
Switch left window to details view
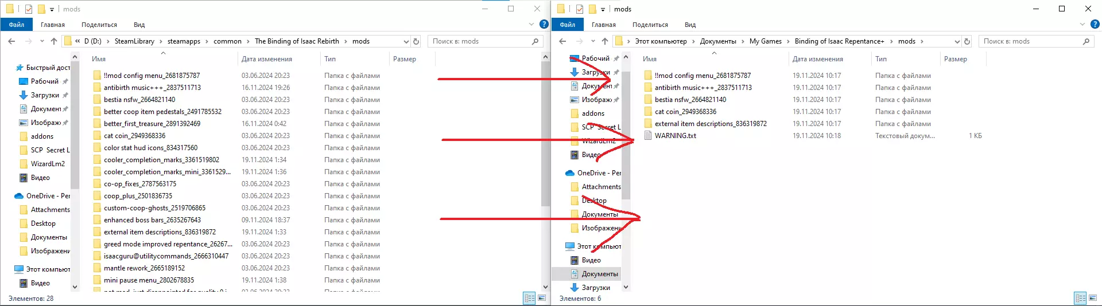[529, 298]
